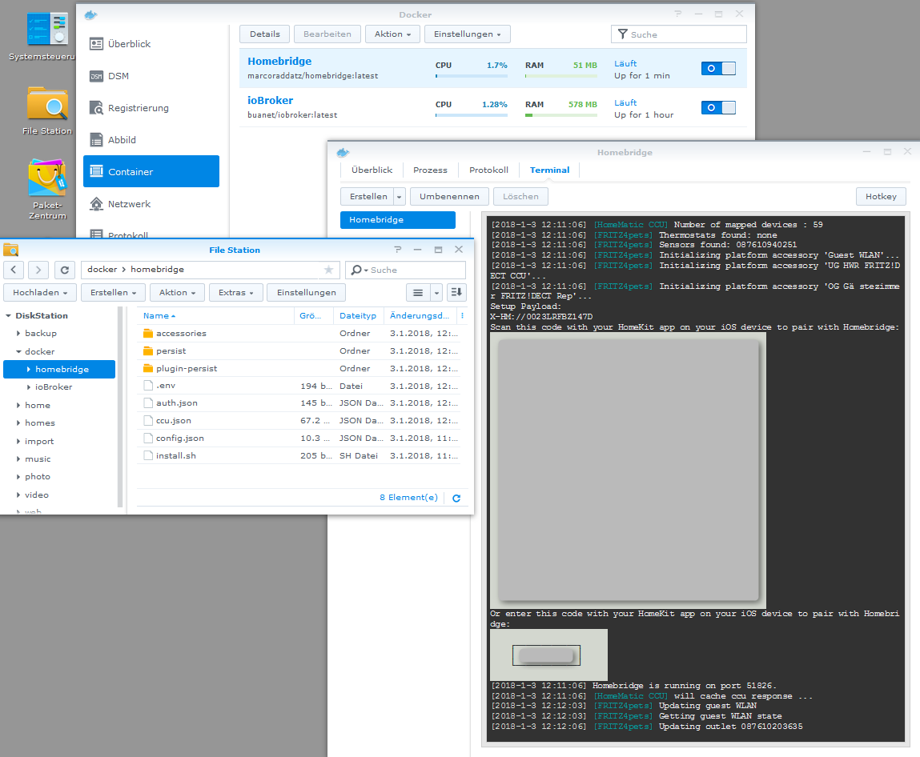This screenshot has height=757, width=920.
Task: Switch to list view in File Station
Action: 418,293
